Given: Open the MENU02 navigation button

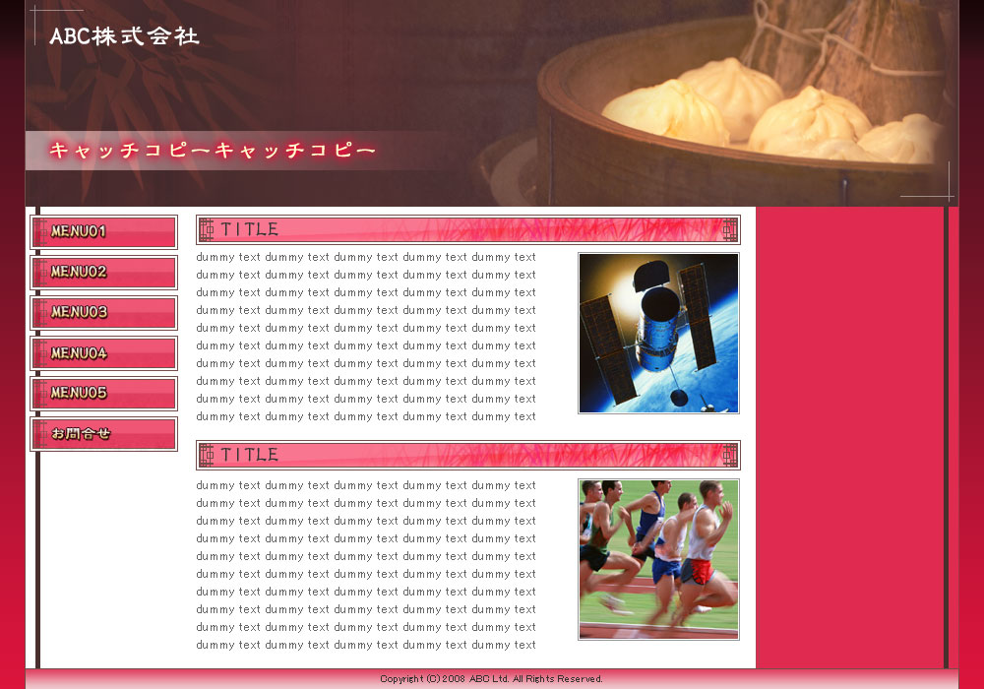Looking at the screenshot, I should (104, 273).
